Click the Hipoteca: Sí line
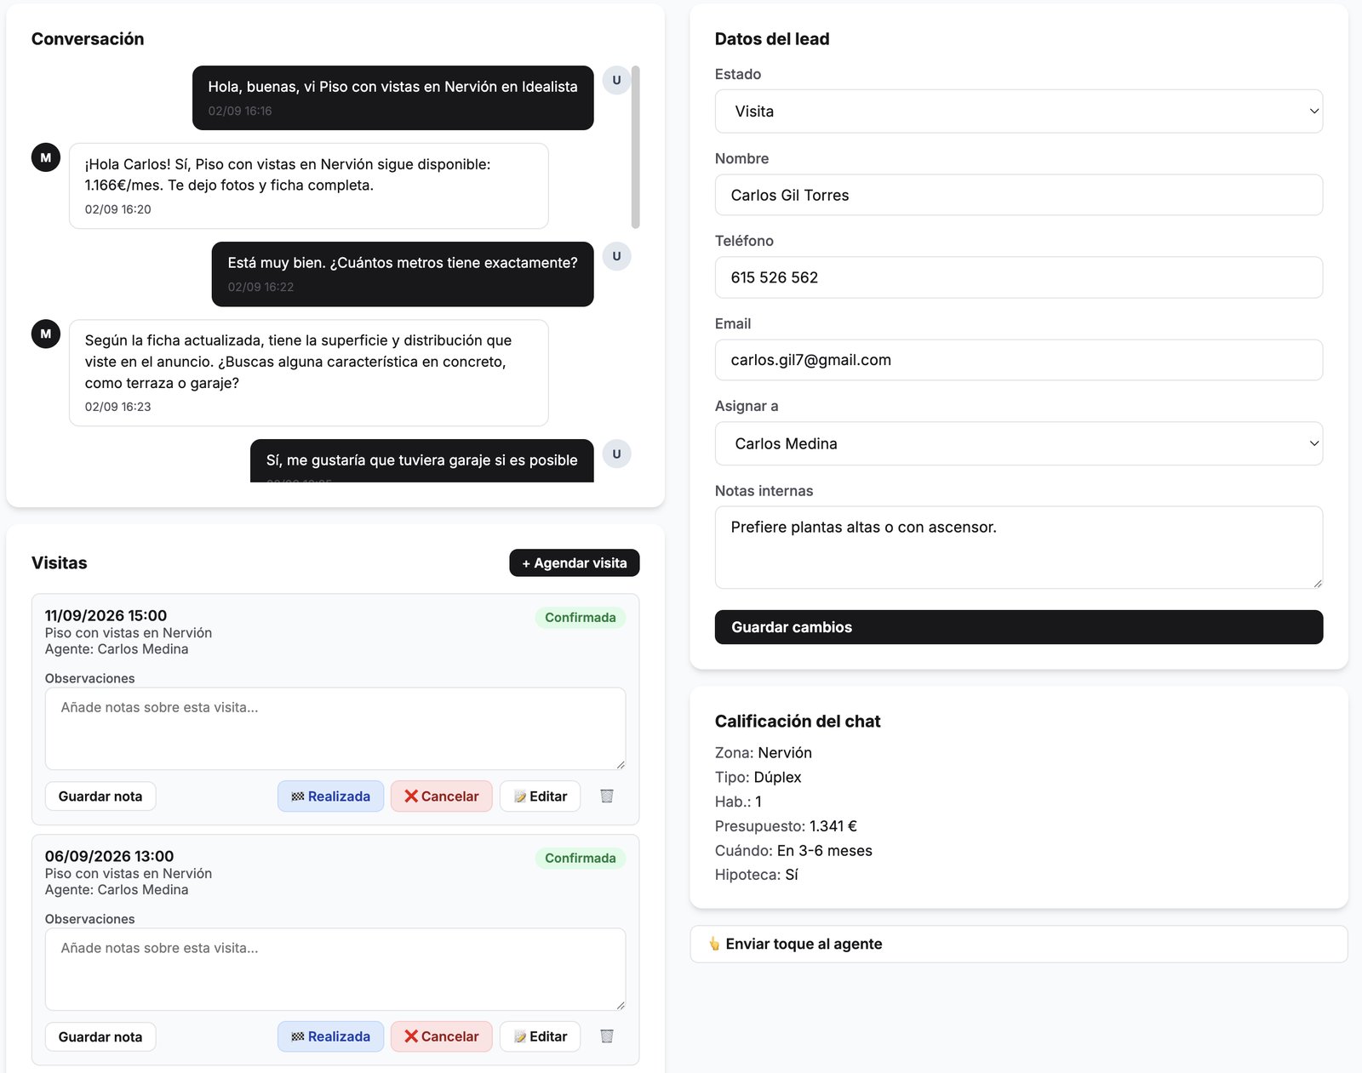This screenshot has height=1073, width=1362. point(757,875)
